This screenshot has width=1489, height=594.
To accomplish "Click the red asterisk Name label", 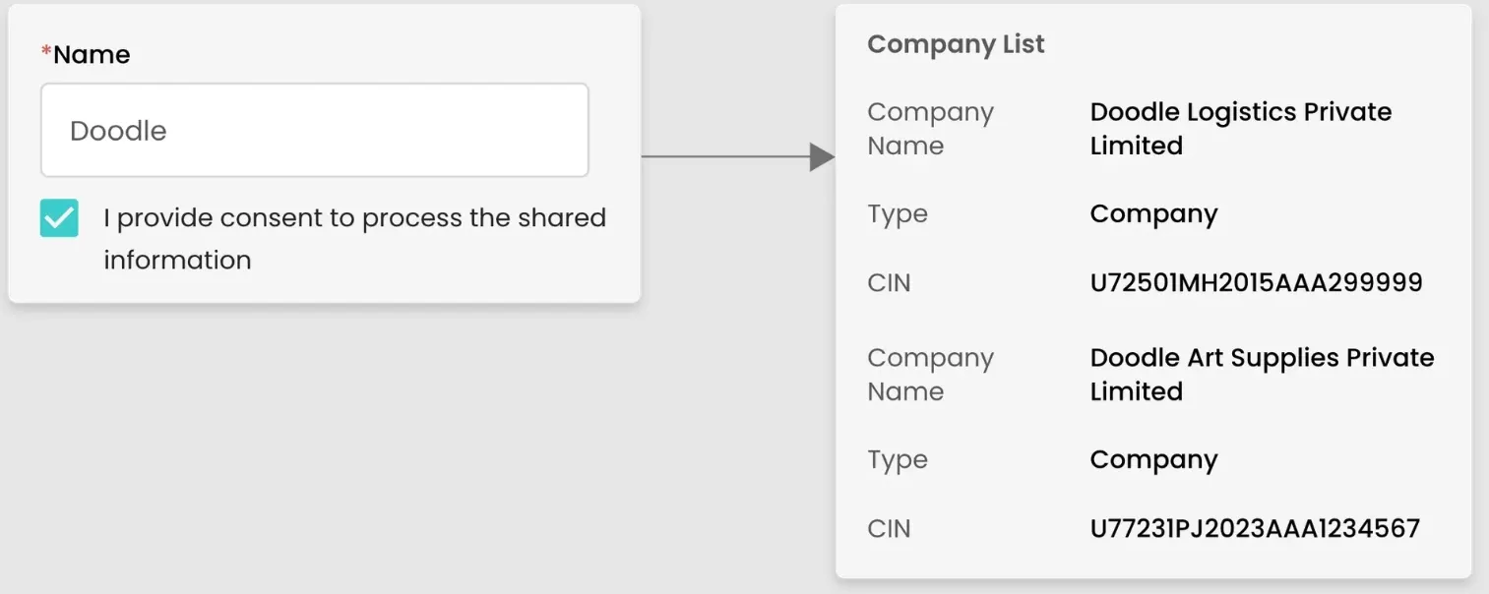I will click(86, 54).
